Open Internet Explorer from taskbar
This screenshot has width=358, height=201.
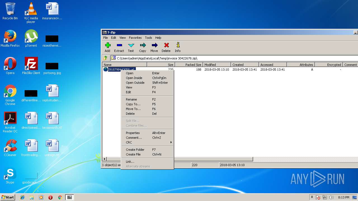(22, 197)
